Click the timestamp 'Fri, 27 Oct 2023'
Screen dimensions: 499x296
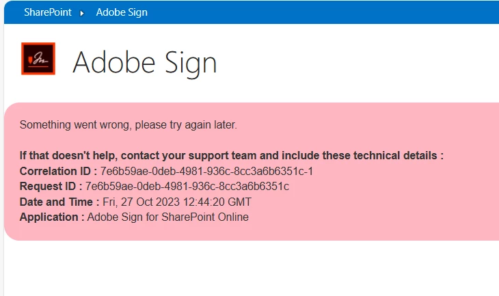[141, 202]
